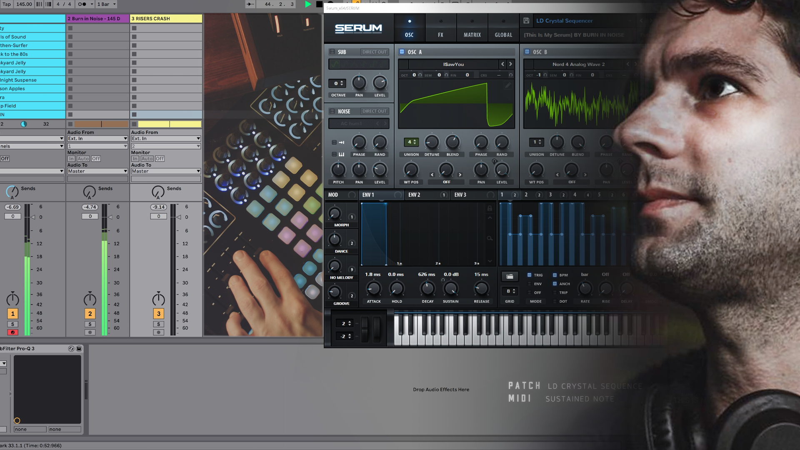Click OSC A wavetable edit pencil icon
This screenshot has height=450, width=800.
[x=507, y=85]
